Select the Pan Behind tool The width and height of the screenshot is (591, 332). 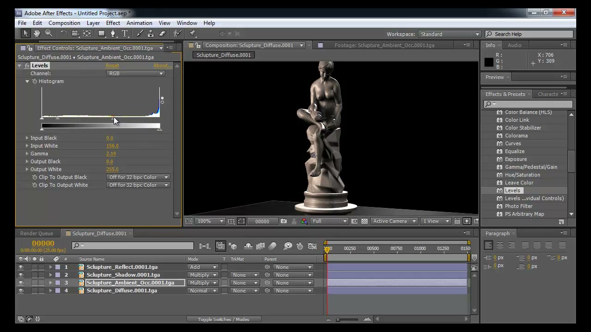pos(87,34)
